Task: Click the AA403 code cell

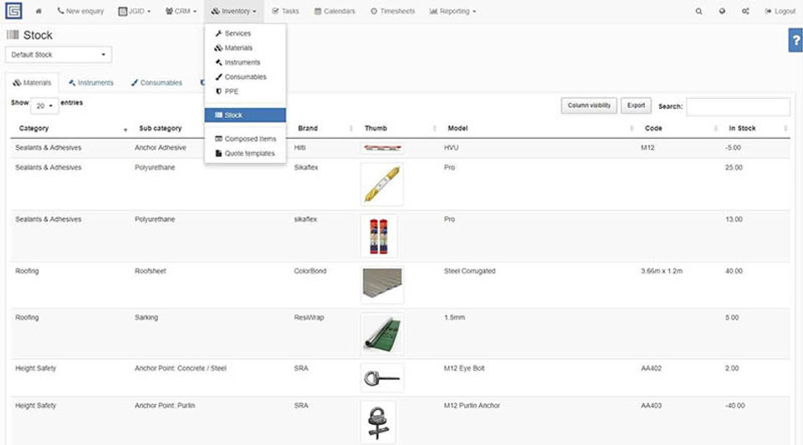Action: tap(652, 406)
